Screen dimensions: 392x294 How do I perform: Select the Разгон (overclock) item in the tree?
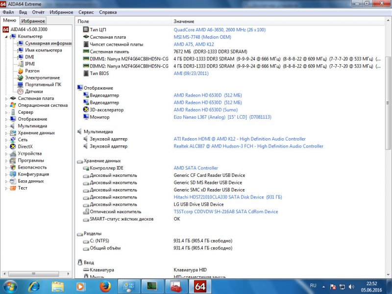point(32,71)
